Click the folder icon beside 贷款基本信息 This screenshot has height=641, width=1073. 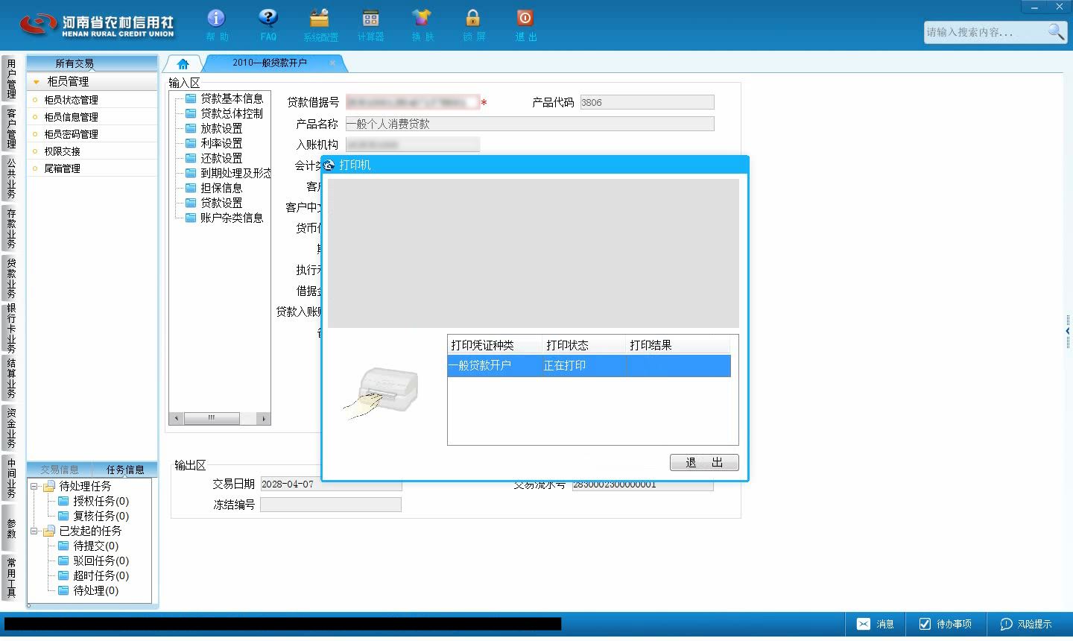(x=192, y=98)
